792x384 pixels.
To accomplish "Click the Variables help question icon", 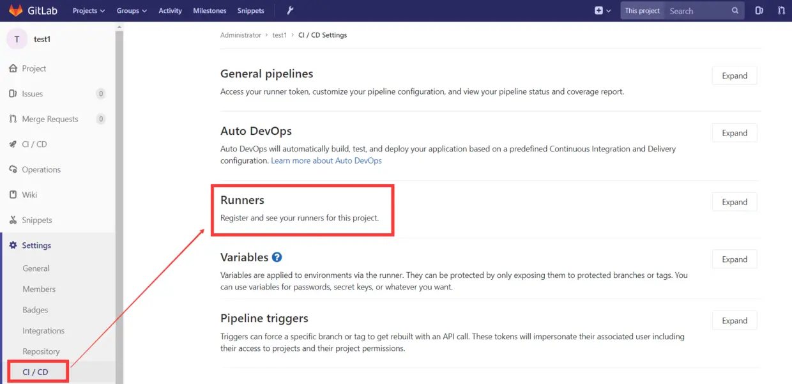I will pos(277,257).
